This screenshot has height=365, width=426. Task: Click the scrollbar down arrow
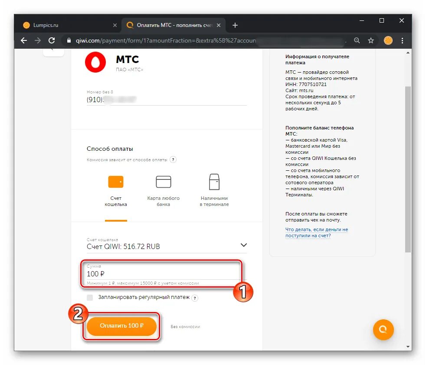click(408, 346)
